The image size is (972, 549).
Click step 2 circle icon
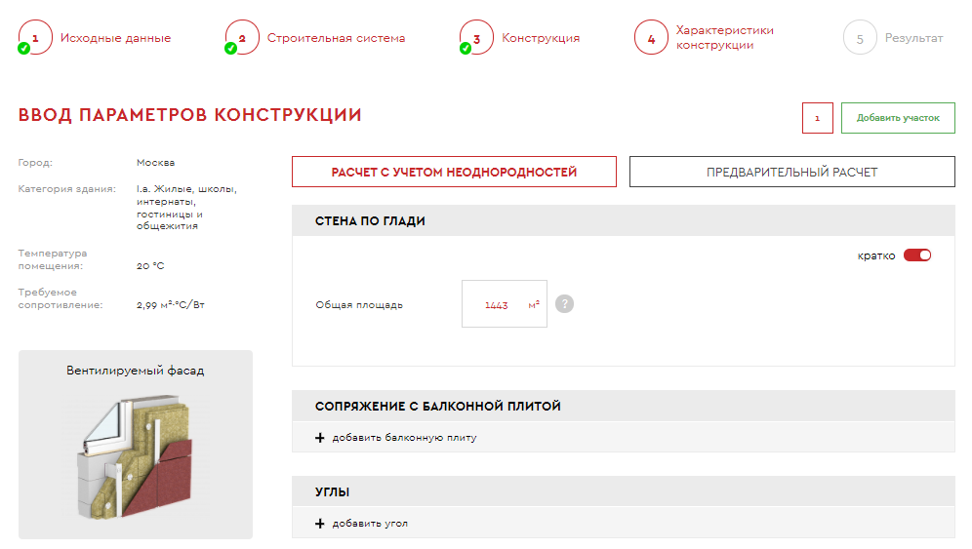click(x=242, y=38)
